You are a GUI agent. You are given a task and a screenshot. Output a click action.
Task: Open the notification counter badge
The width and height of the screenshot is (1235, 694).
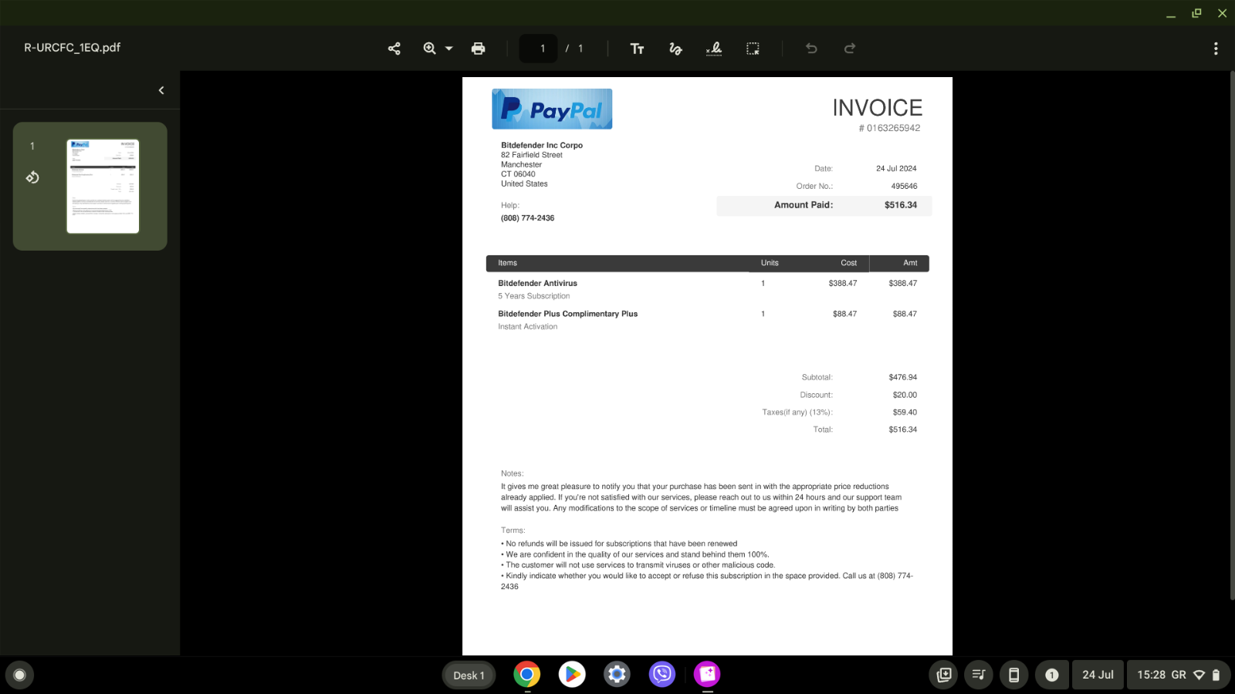point(1051,675)
